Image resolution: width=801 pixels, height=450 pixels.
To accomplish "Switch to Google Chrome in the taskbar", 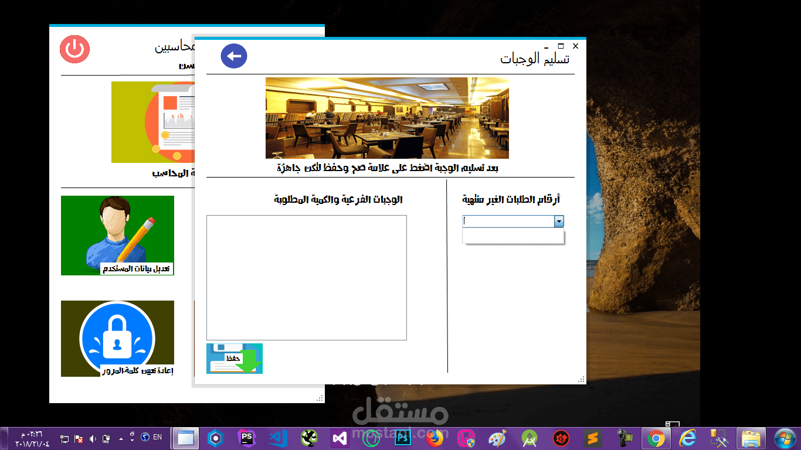I will click(x=656, y=438).
